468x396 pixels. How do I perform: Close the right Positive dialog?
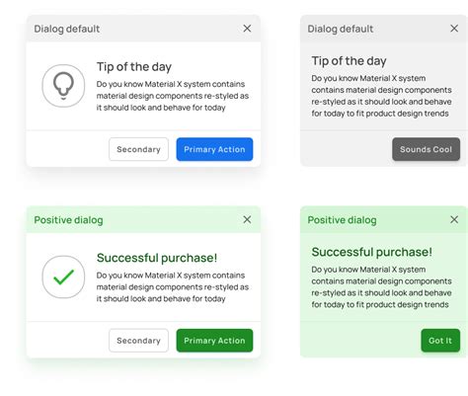pos(454,219)
